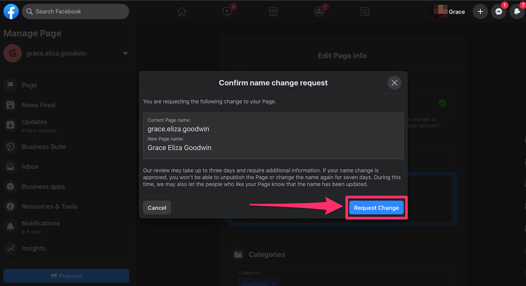
Task: Expand the grace.eliza.goodwin page switcher dropdown
Action: (x=125, y=53)
